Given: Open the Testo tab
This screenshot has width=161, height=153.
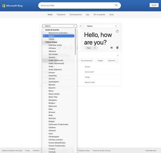Looking at the screenshot, I should coord(50,15).
